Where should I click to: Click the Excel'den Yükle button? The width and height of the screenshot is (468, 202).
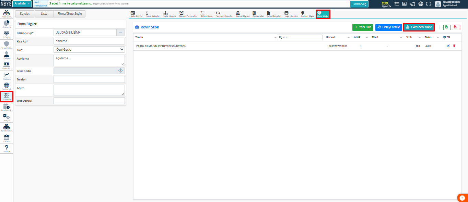point(419,27)
